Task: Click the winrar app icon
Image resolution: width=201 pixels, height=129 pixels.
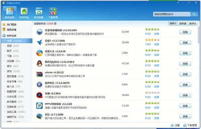Action: [x=39, y=74]
